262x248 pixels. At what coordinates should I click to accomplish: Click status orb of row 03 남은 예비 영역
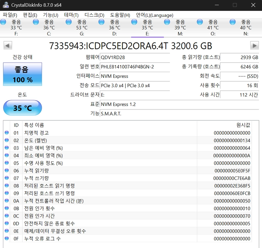coord(7,147)
